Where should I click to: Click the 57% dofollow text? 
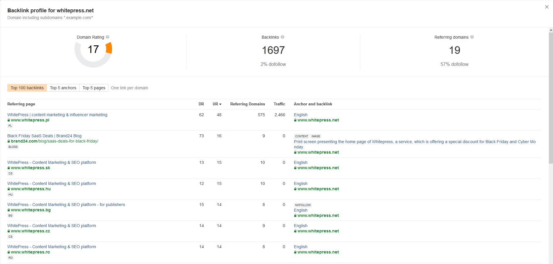point(454,64)
